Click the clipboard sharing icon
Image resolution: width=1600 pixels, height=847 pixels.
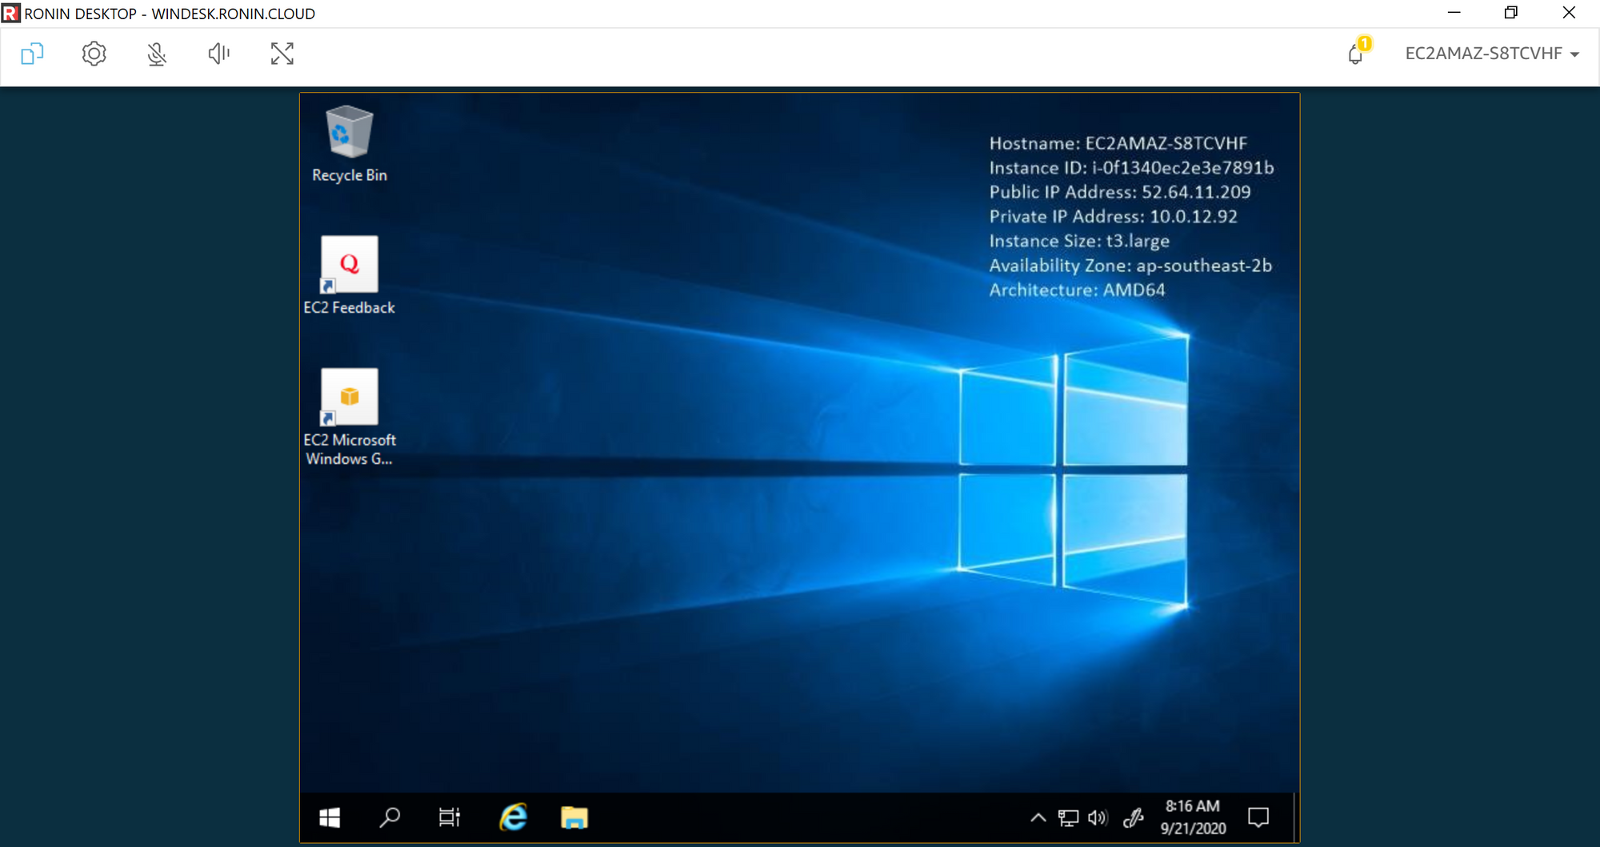click(31, 54)
